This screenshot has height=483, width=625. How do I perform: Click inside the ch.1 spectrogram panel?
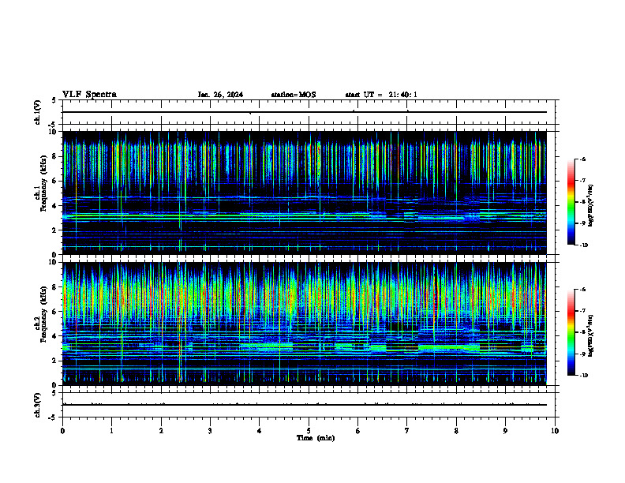tap(305, 193)
